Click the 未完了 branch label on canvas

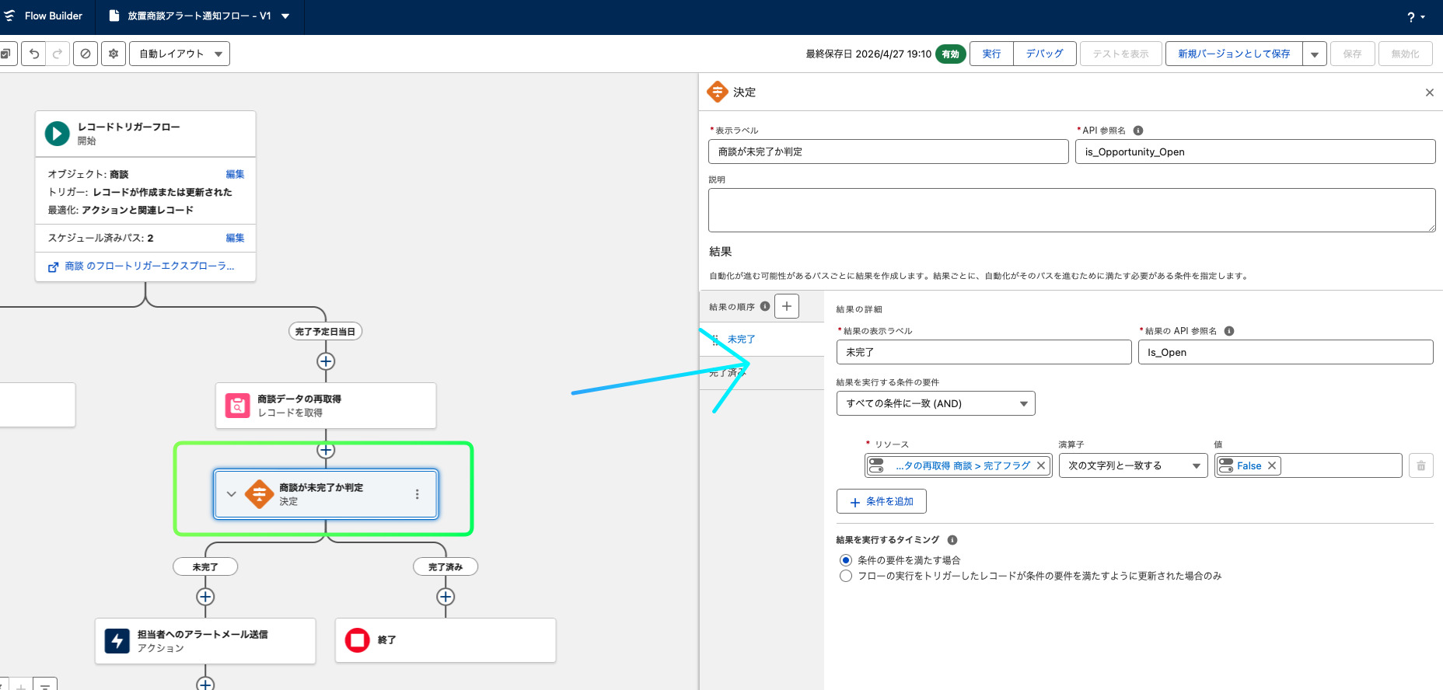[205, 567]
